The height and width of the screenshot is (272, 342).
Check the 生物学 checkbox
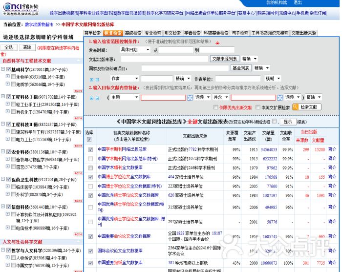click(x=13, y=77)
